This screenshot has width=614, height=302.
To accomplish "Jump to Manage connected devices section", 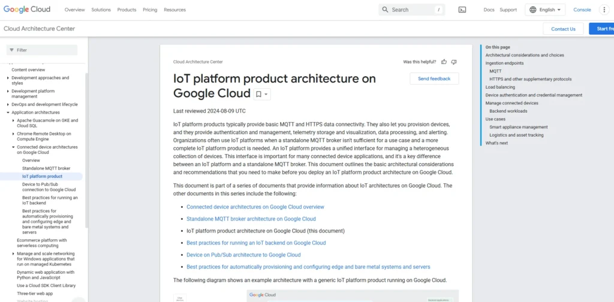I will (x=512, y=103).
